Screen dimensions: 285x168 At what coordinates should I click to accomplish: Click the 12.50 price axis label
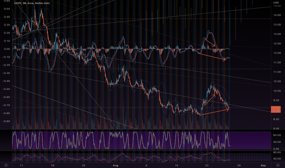(x=277, y=43)
